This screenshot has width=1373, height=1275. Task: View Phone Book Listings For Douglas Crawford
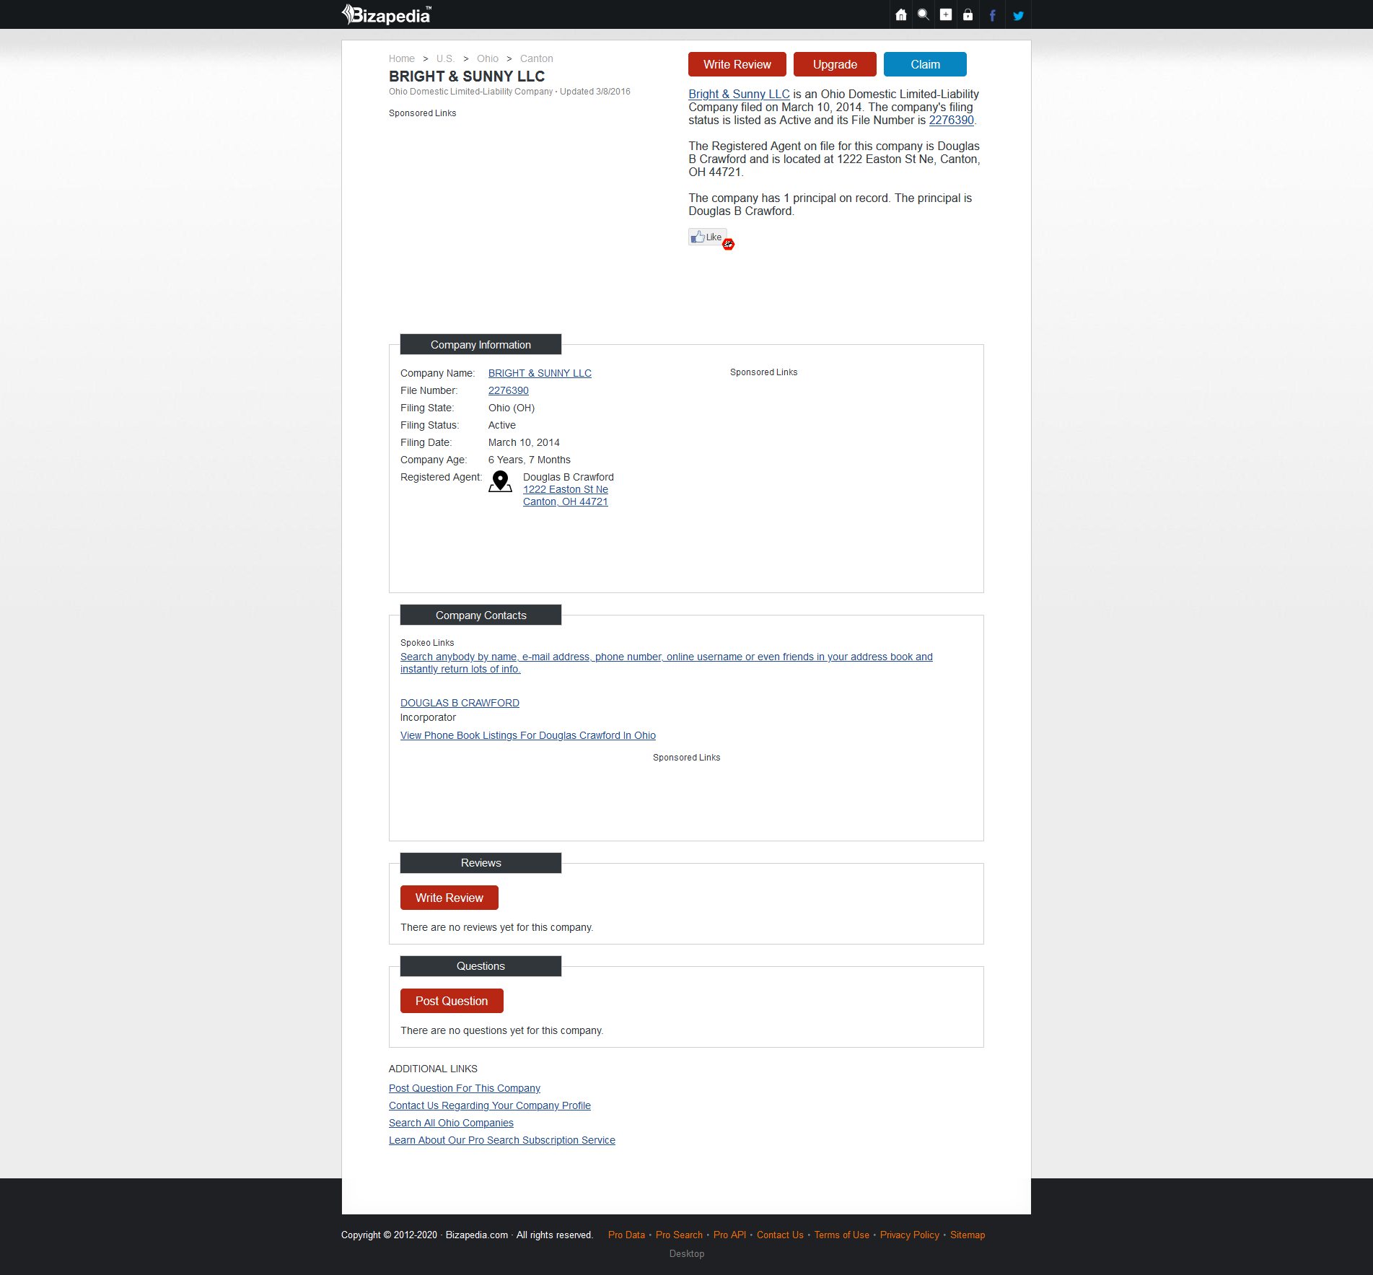pos(528,735)
